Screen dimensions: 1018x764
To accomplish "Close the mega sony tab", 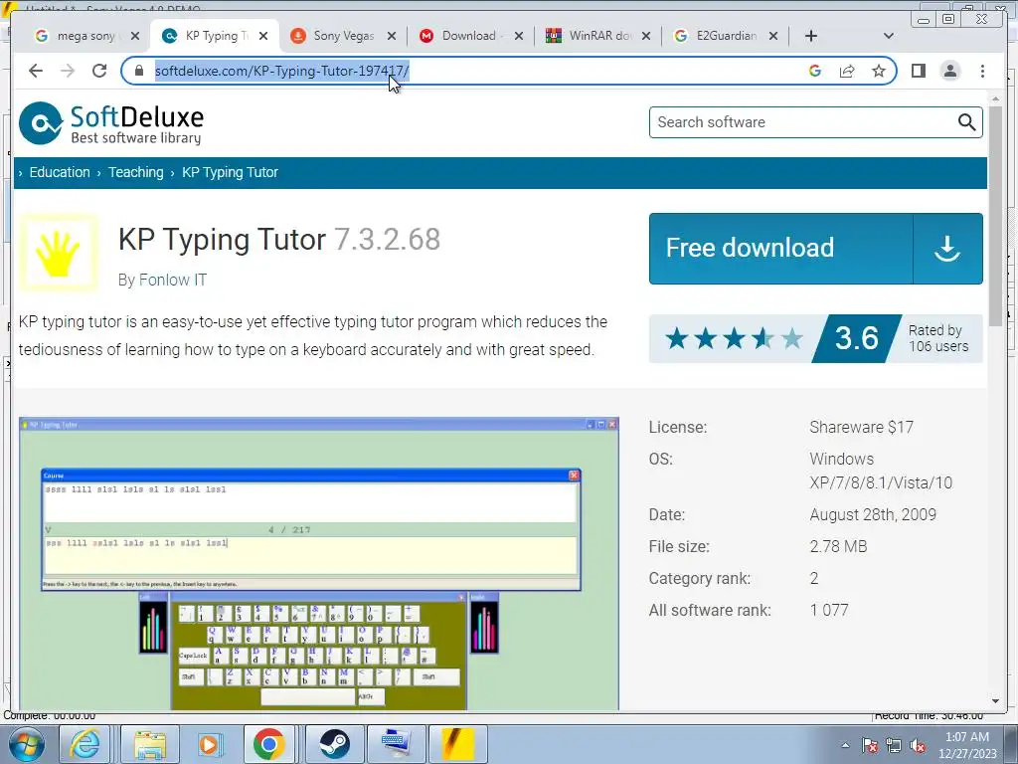I will coord(134,36).
